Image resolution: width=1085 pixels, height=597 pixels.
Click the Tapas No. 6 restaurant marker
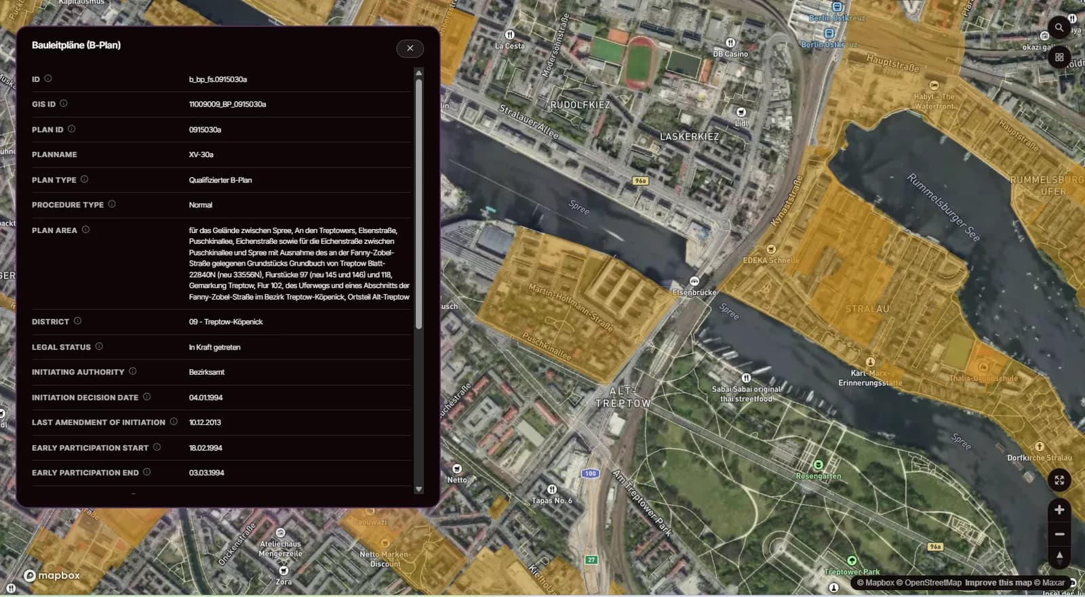pyautogui.click(x=552, y=489)
